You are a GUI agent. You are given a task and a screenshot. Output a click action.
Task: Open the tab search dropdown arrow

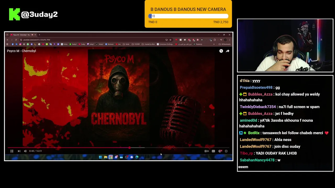tap(7, 35)
